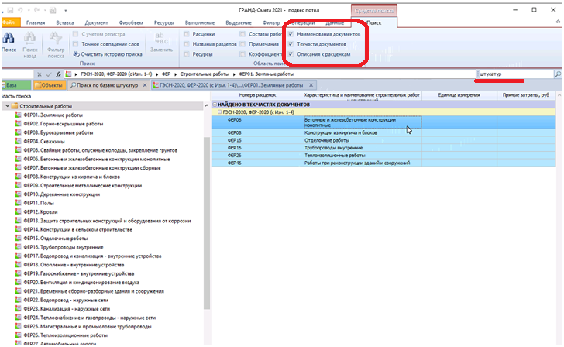Image resolution: width=564 pixels, height=347 pixels.
Task: Click the ФЕР15 Отделочные работы document icon
Action: (18, 238)
